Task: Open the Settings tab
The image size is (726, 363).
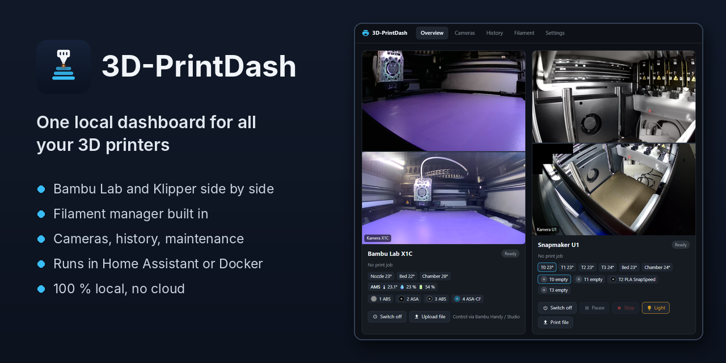Action: [x=555, y=33]
